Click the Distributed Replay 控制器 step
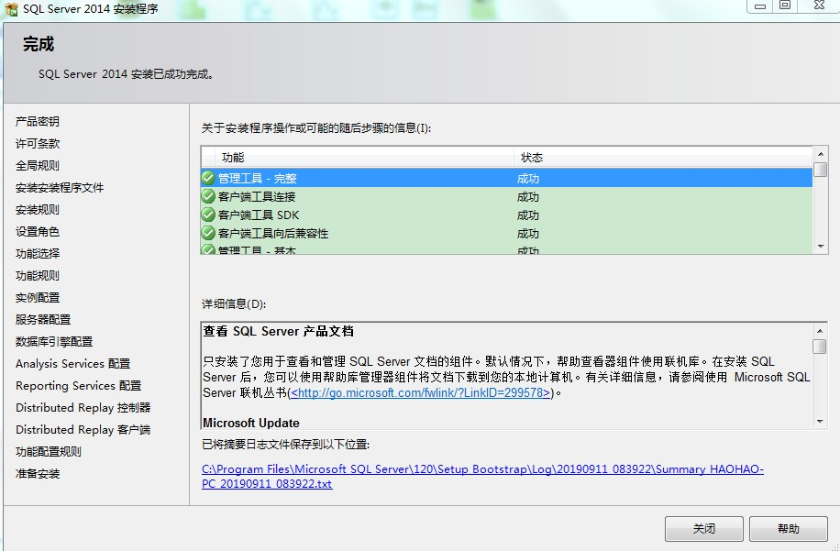The image size is (840, 551). point(83,407)
